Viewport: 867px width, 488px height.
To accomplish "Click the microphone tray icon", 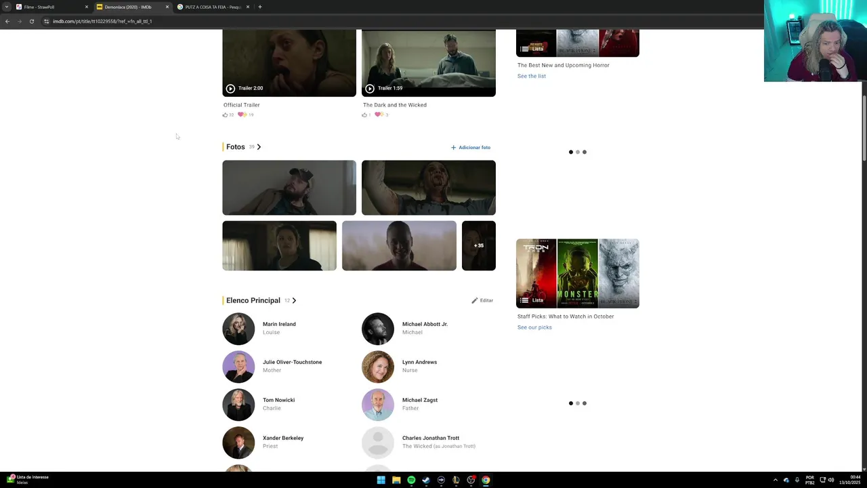I will coord(797,480).
